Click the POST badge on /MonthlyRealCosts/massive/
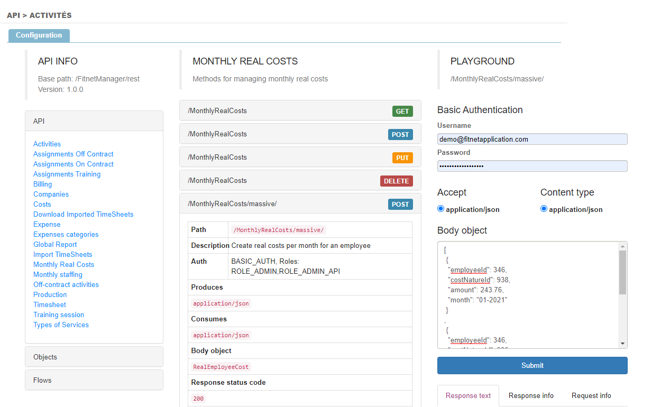 pyautogui.click(x=400, y=205)
